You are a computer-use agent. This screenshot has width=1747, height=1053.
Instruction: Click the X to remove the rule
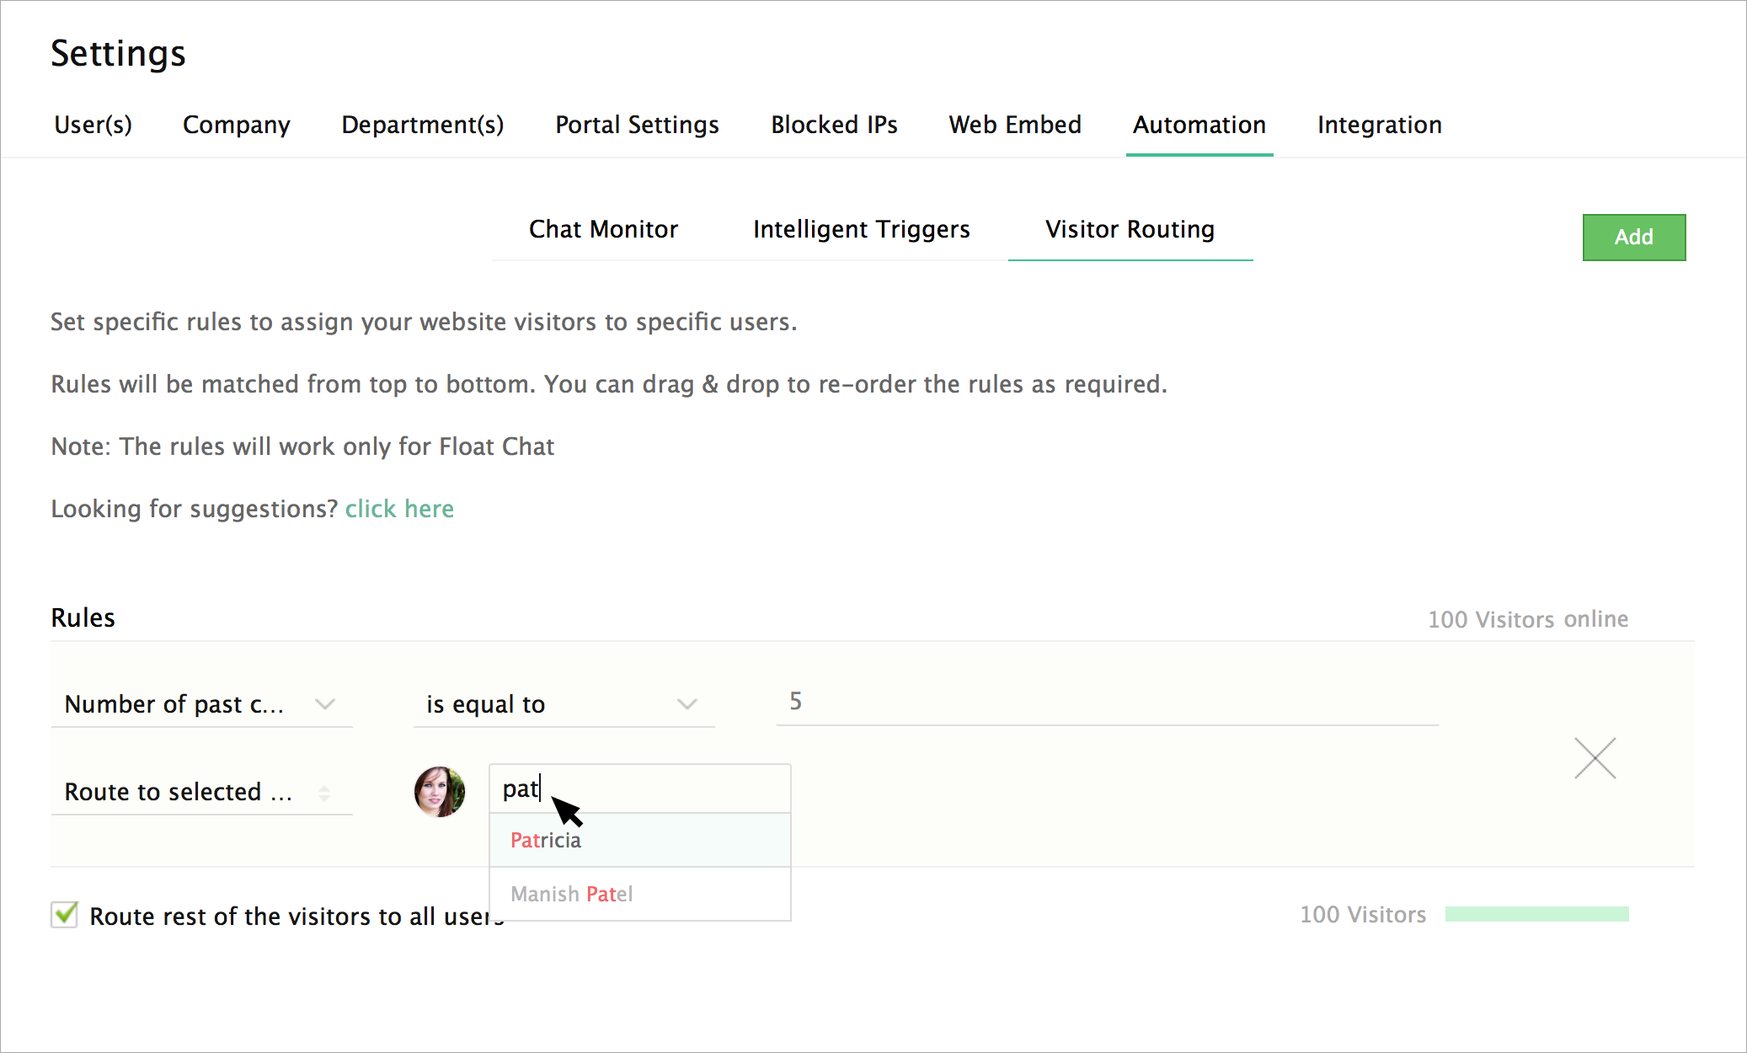click(1595, 758)
